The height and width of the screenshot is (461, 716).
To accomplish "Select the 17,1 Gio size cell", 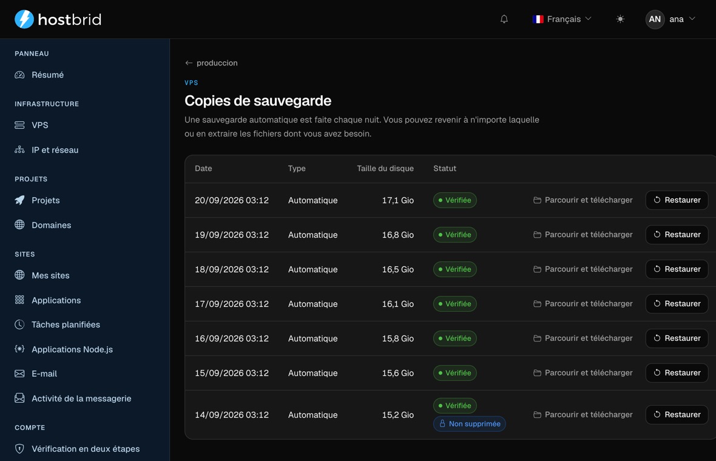I will pyautogui.click(x=397, y=200).
